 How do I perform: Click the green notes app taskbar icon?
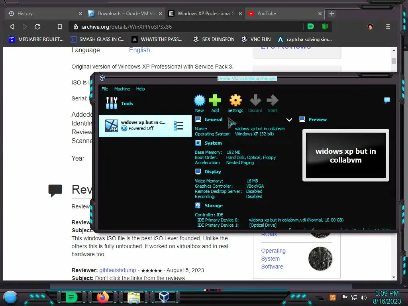click(x=71, y=297)
